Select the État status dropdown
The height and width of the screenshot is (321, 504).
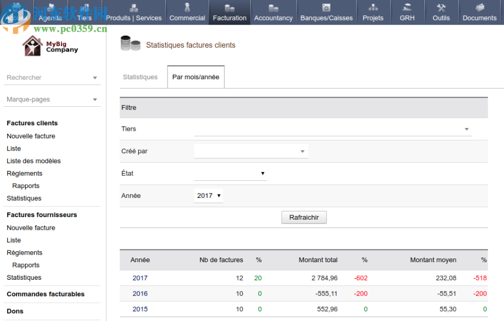click(230, 174)
